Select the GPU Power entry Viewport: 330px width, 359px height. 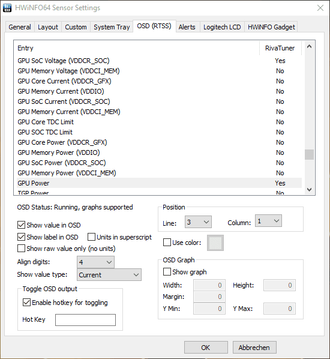(159, 183)
